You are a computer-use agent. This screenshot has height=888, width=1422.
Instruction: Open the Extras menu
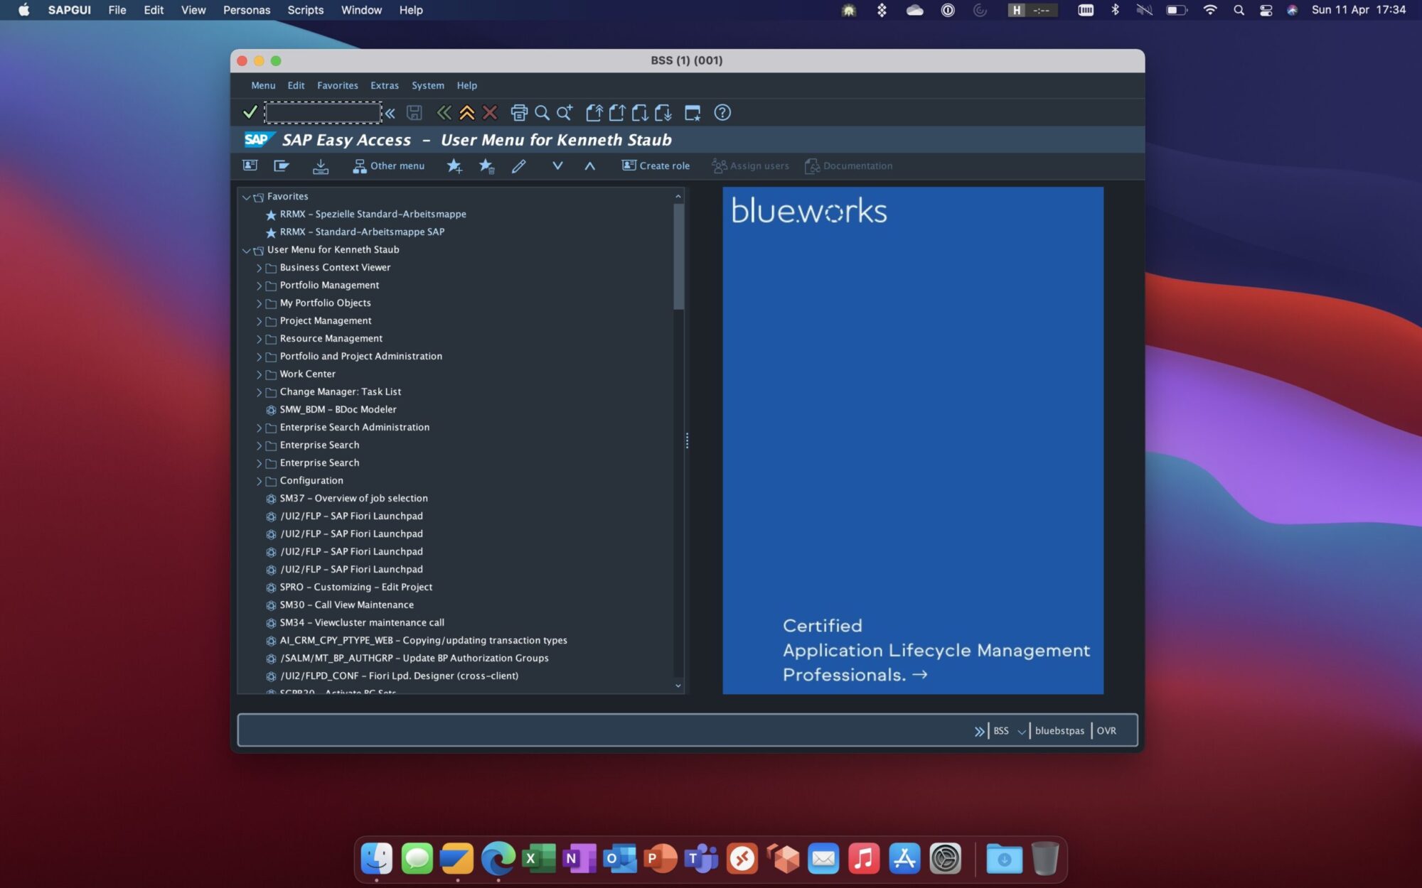tap(384, 85)
